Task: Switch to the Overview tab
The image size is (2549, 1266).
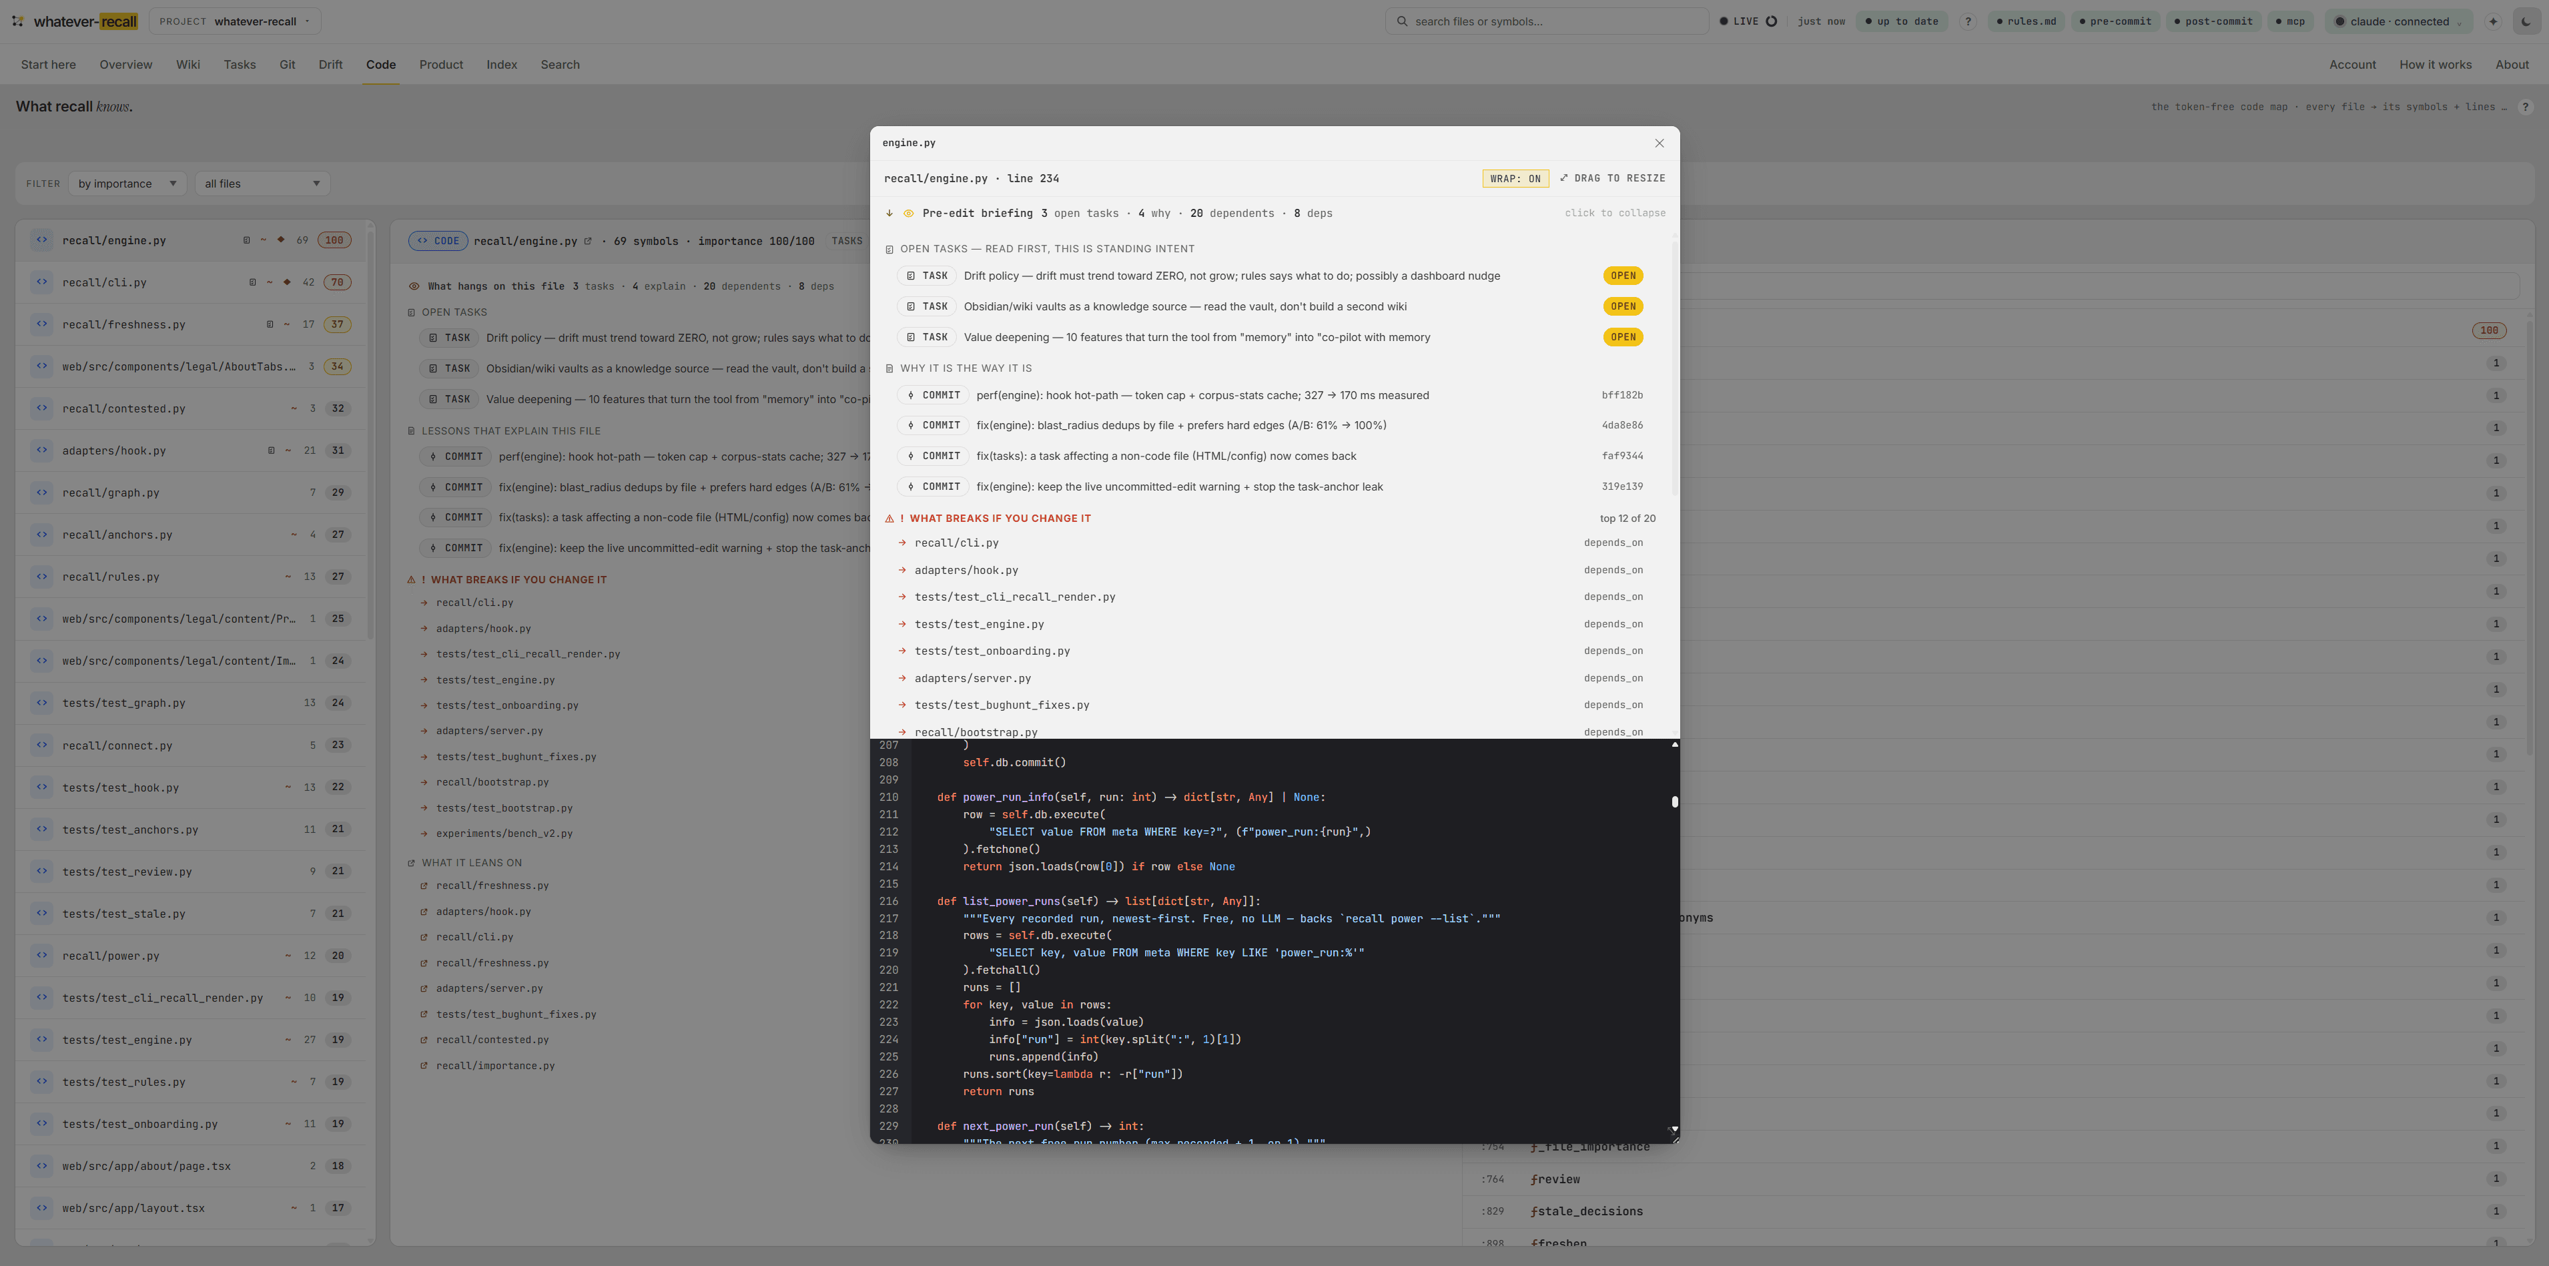Action: coord(125,64)
